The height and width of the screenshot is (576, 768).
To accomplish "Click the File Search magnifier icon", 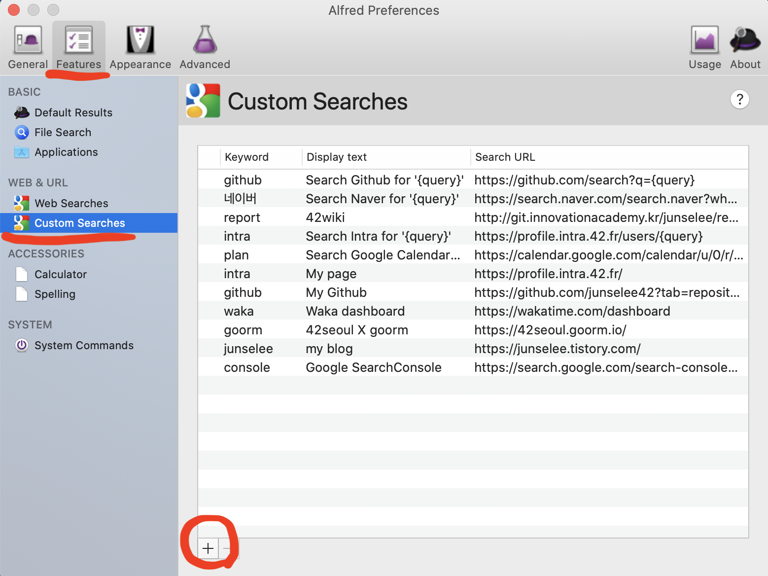I will pyautogui.click(x=22, y=132).
